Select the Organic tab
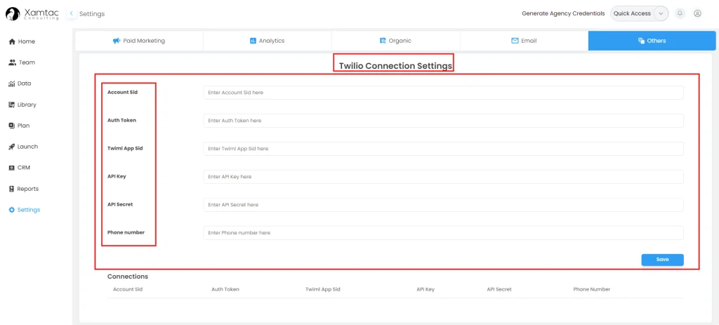719x325 pixels. coord(395,41)
